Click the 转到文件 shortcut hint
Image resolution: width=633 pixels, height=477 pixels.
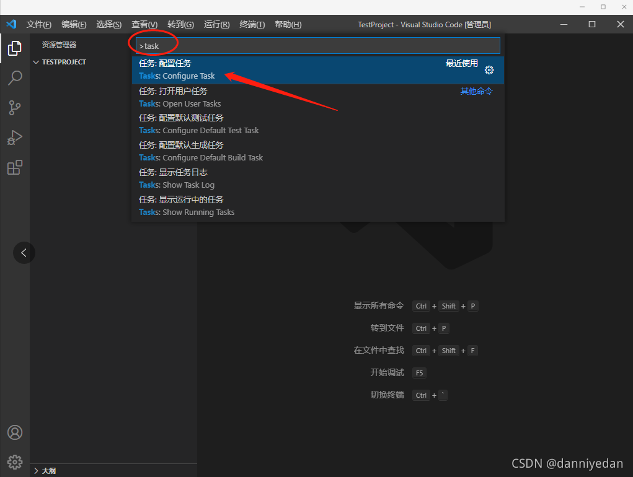click(387, 328)
